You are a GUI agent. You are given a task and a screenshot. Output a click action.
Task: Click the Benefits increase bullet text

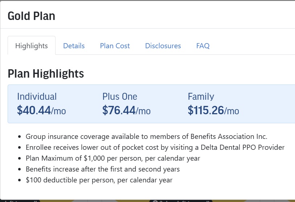pos(103,169)
